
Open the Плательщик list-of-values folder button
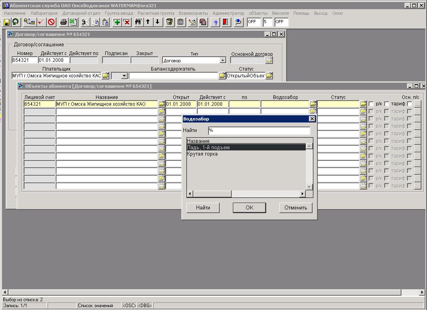point(105,75)
